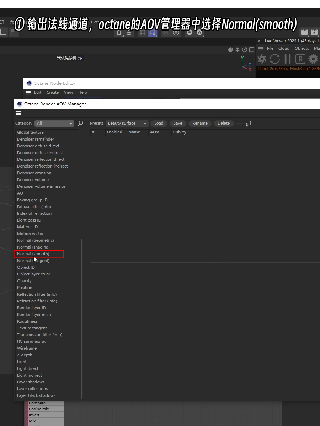Select Motion vector in the AOV list
Viewport: 320px width, 426px height.
click(x=31, y=234)
